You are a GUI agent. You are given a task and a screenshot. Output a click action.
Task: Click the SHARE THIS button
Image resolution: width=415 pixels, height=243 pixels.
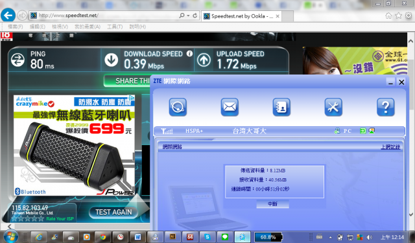pos(127,81)
